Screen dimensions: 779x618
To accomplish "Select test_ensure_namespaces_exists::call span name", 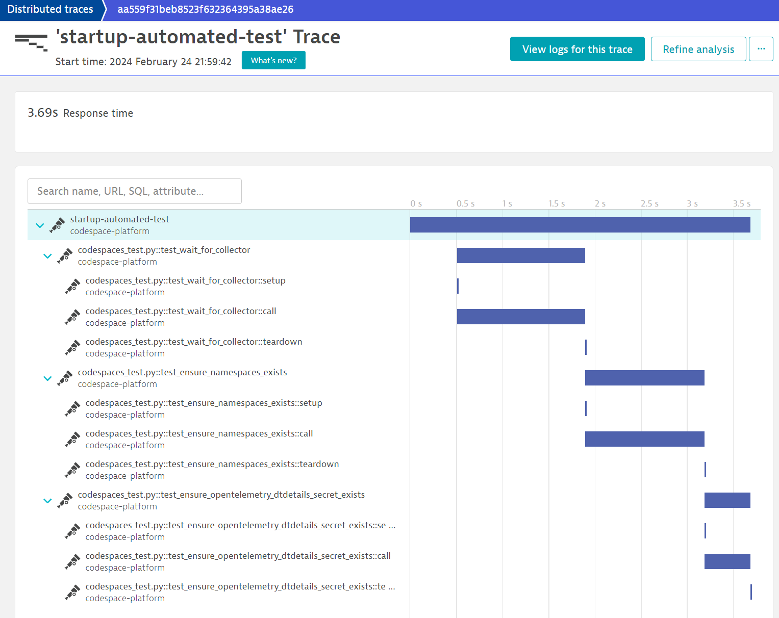I will [x=199, y=433].
